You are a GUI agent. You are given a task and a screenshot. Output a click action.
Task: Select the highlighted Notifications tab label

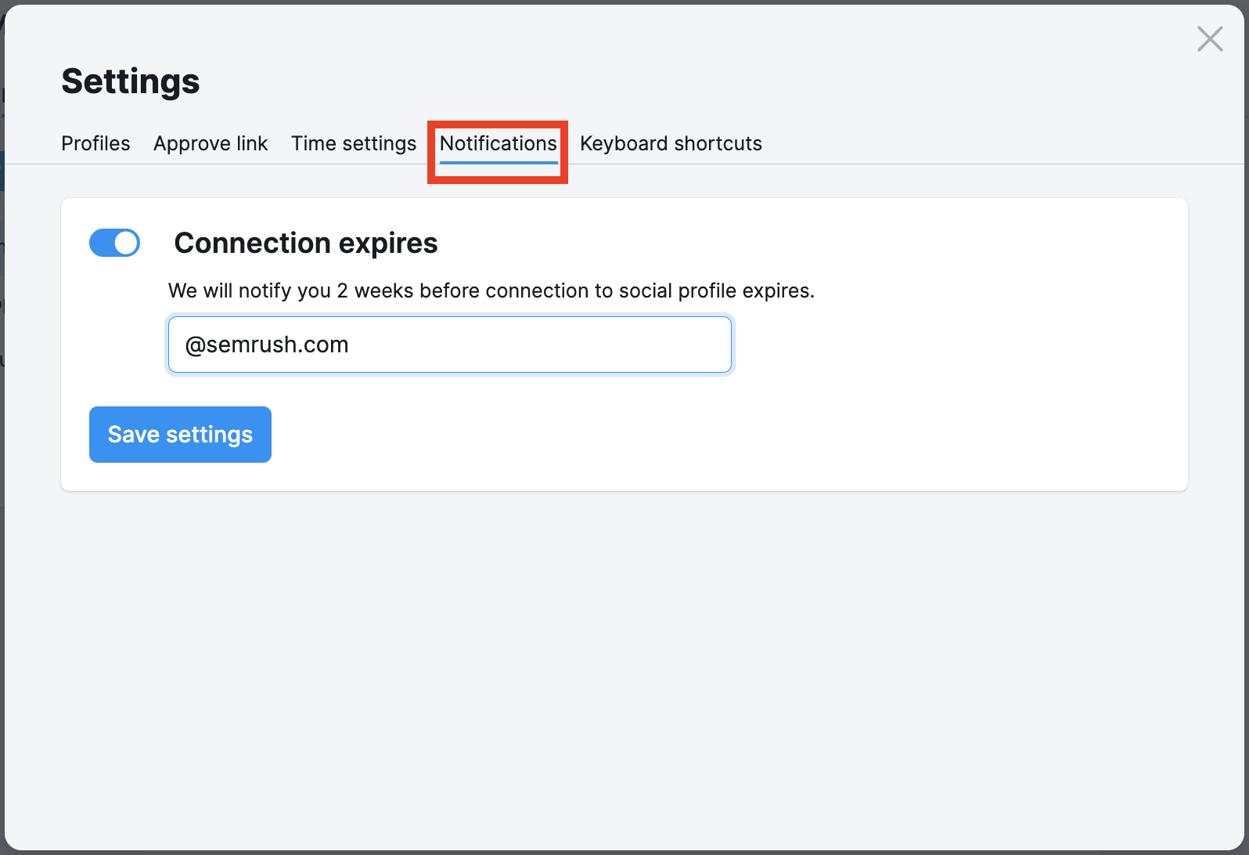click(498, 143)
